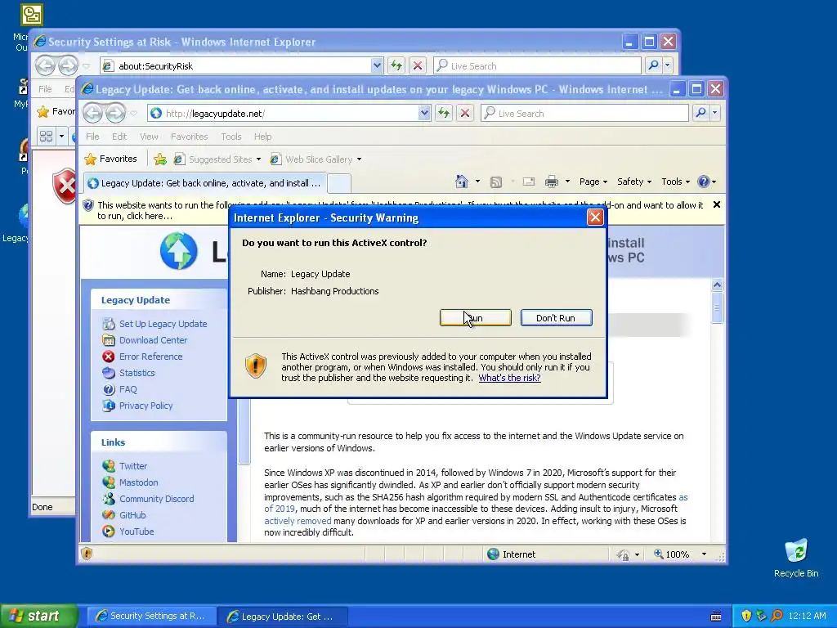The image size is (837, 628).
Task: Click the 'Legacy Update' globe logo on the page
Action: [x=178, y=250]
